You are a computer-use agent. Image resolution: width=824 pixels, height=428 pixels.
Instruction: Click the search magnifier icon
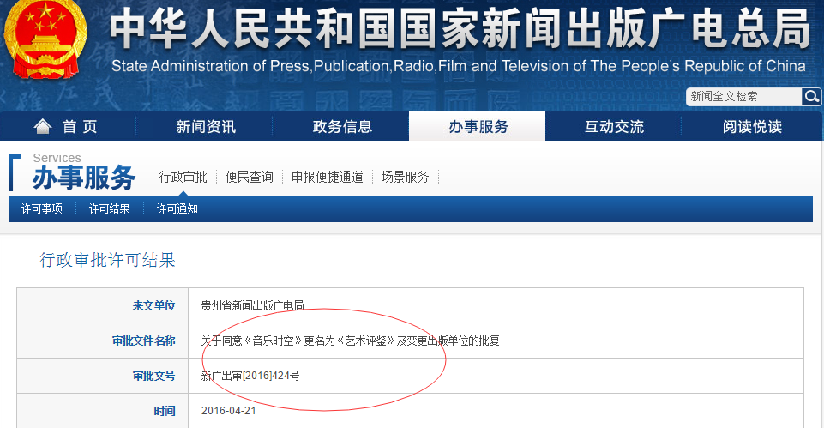pyautogui.click(x=811, y=97)
